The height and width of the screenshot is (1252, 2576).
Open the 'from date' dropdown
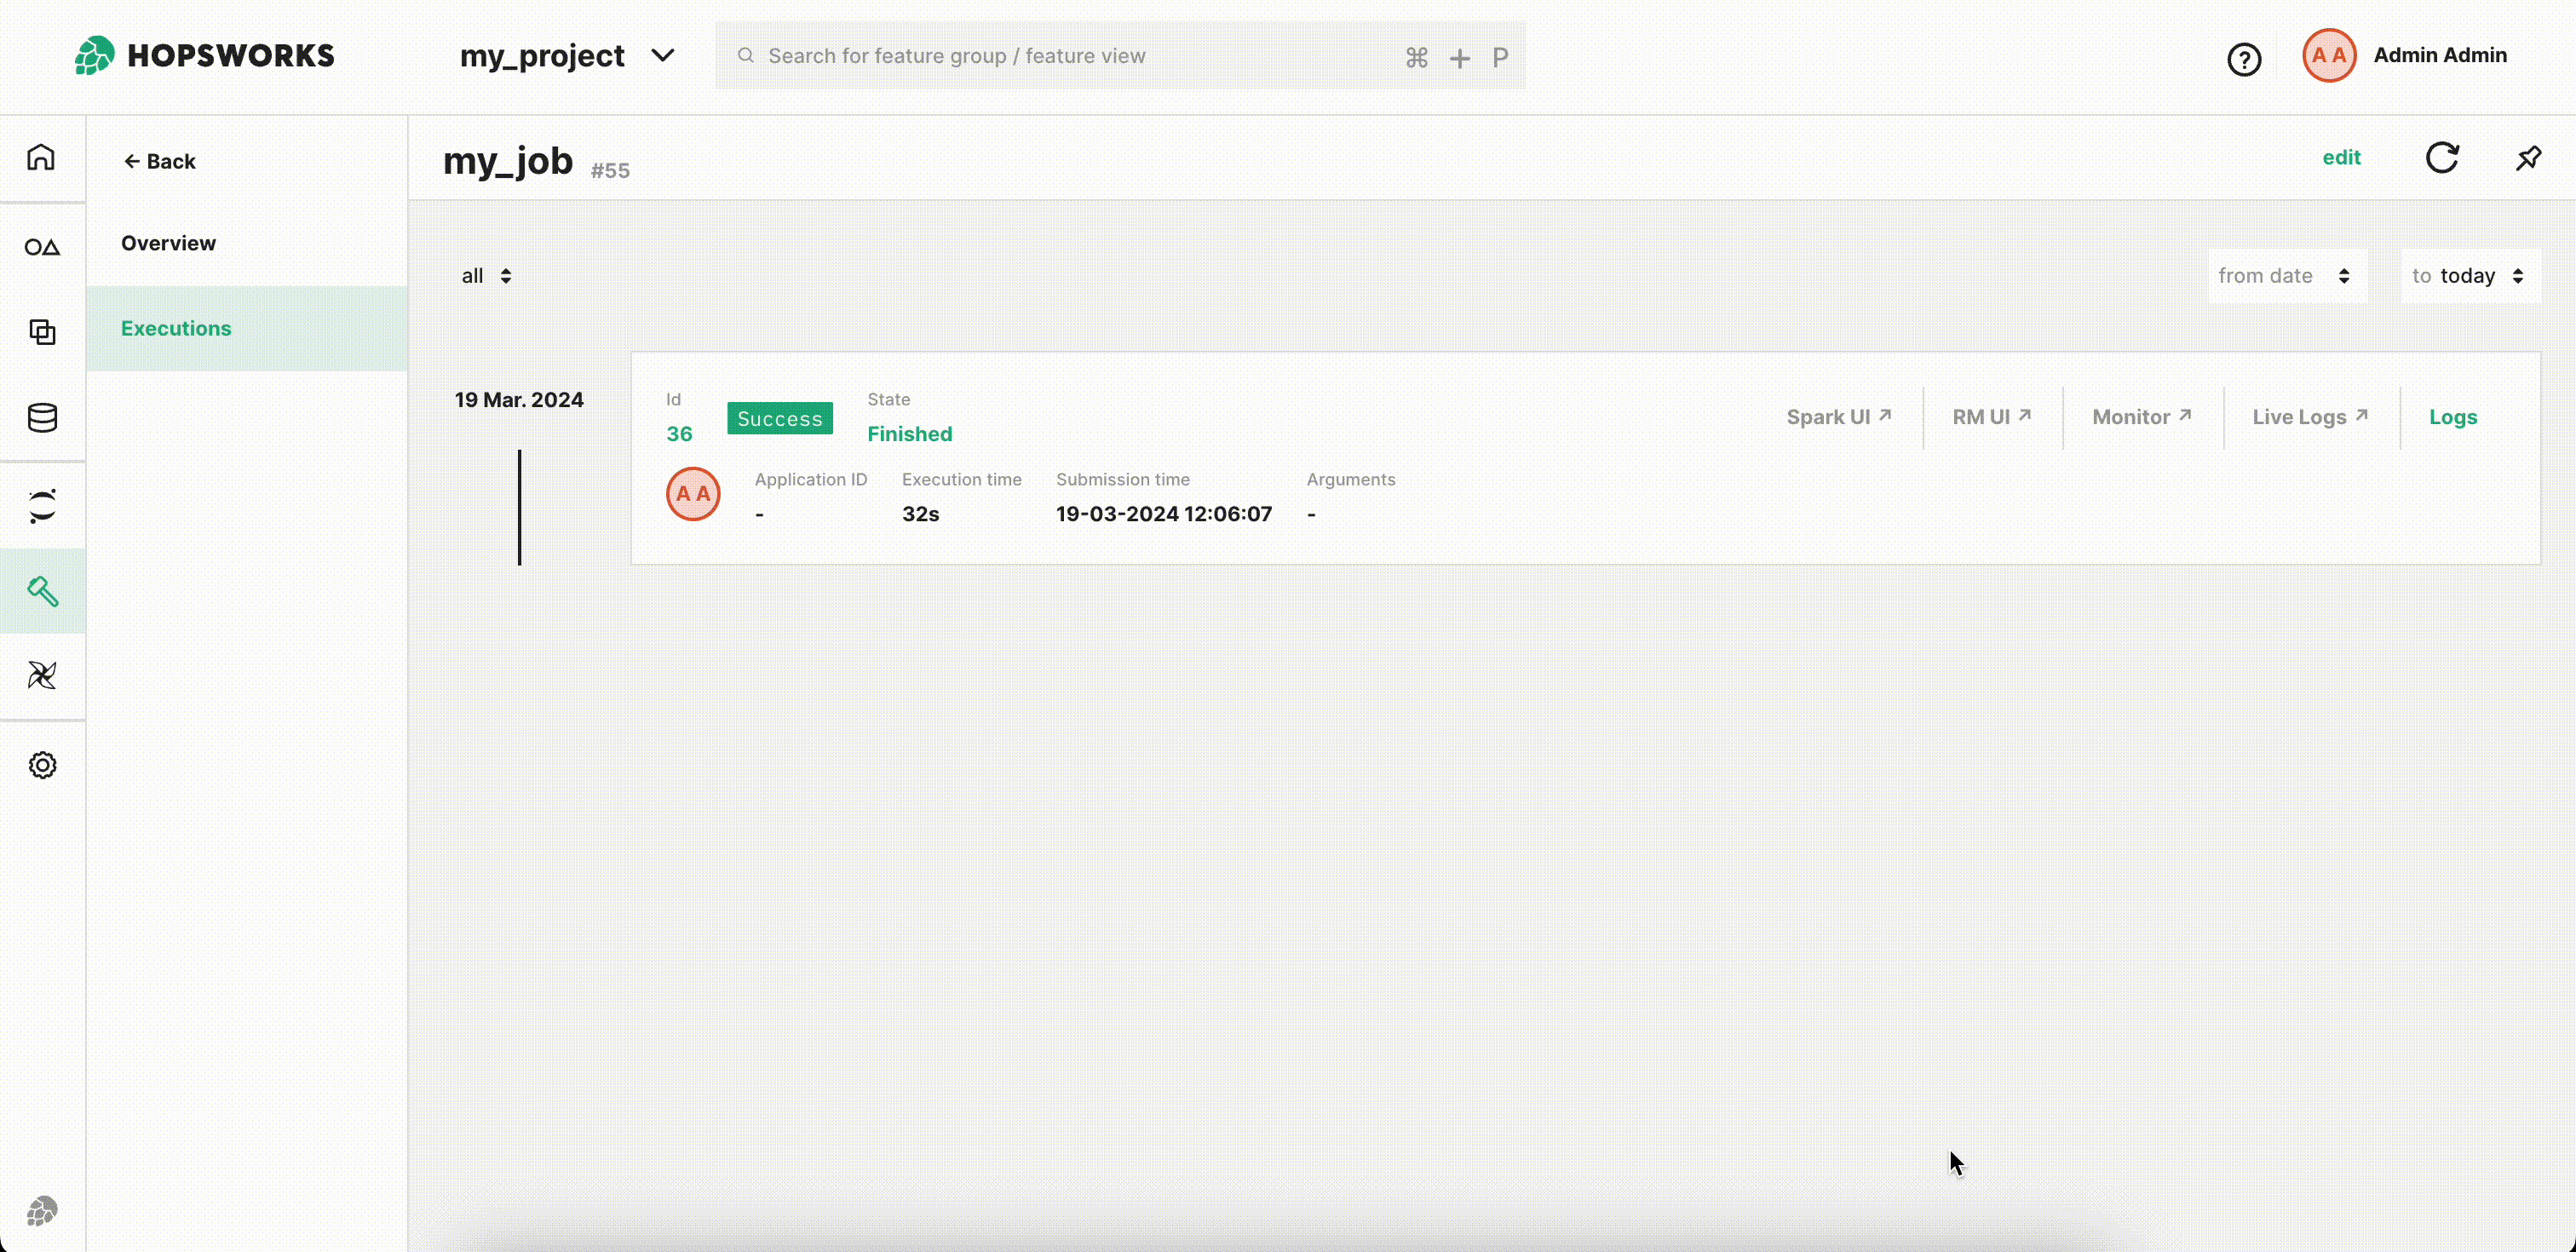[x=2286, y=275]
